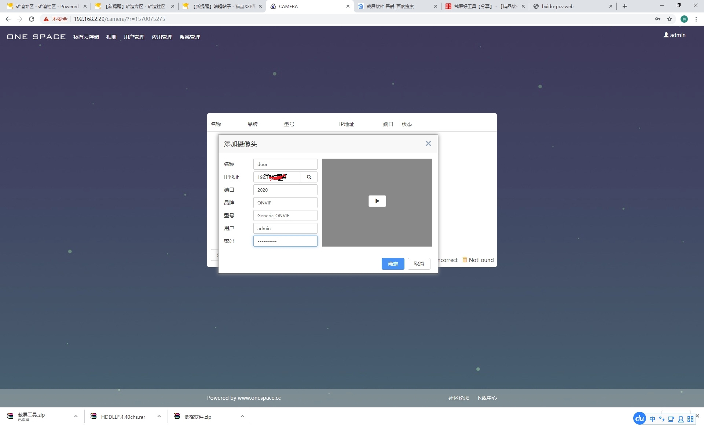This screenshot has height=425, width=704.
Task: Click the blue 确定 button
Action: click(393, 264)
